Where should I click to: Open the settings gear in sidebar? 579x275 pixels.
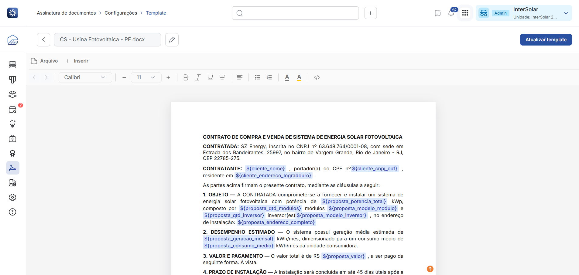(x=13, y=197)
